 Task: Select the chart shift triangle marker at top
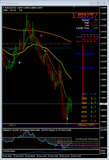(x=74, y=7)
